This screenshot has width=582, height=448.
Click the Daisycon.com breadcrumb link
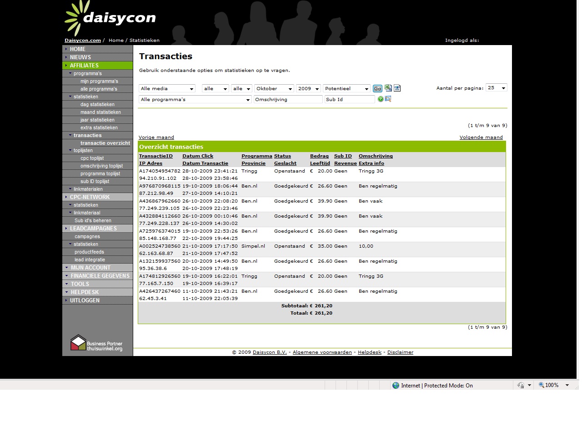point(83,41)
